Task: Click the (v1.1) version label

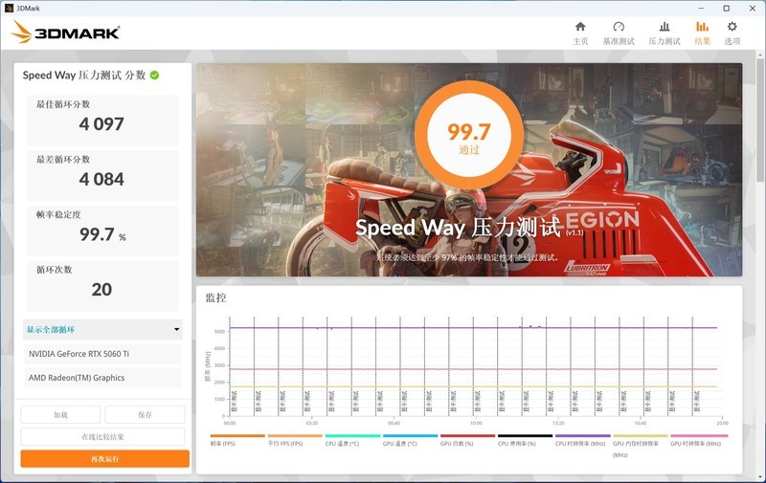Action: 574,232
